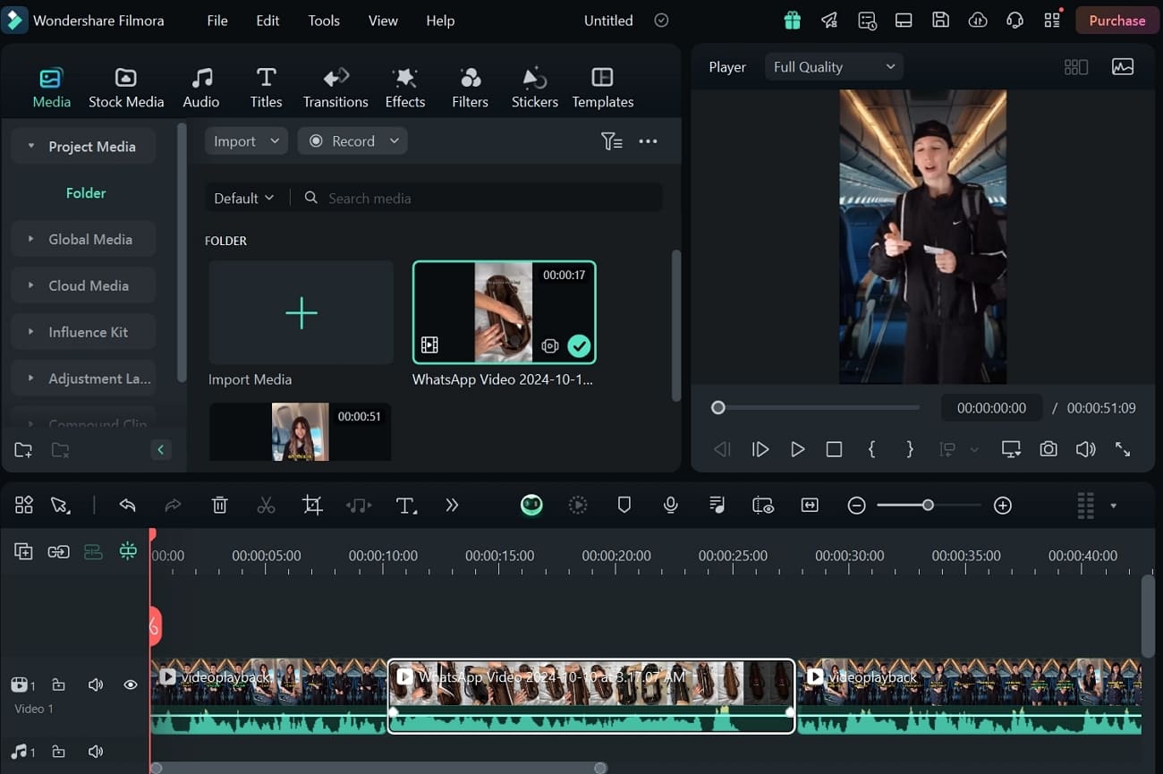Open the multi-panel grid icon in timeline toolbar
This screenshot has width=1163, height=774.
[24, 506]
